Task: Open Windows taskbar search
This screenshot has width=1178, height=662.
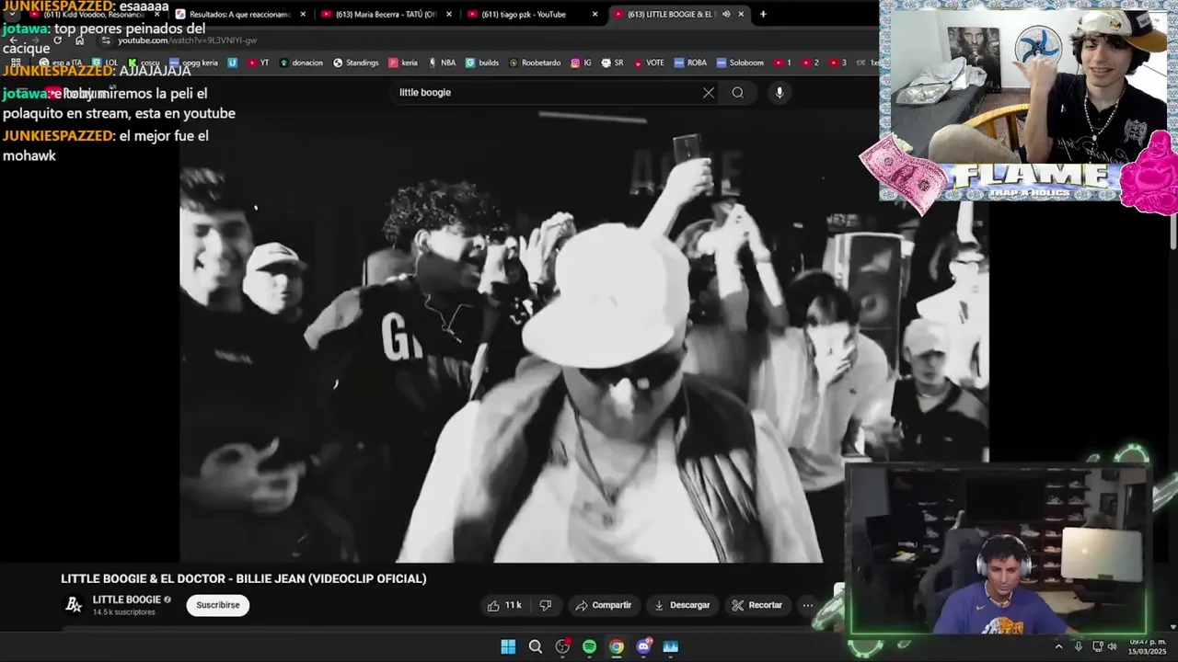Action: [x=535, y=646]
